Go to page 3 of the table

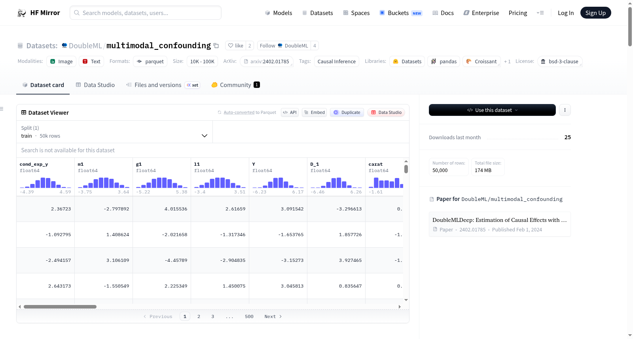point(212,316)
